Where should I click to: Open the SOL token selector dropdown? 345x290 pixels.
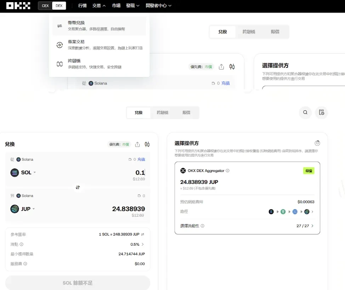click(x=24, y=173)
